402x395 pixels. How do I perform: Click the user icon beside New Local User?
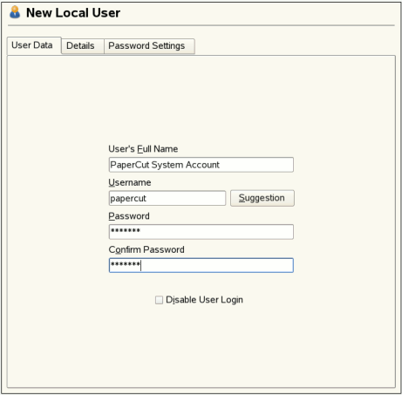pyautogui.click(x=15, y=12)
